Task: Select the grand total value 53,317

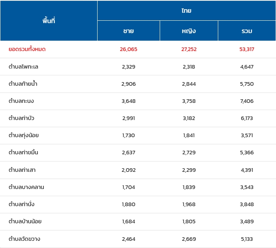Action: tap(247, 49)
